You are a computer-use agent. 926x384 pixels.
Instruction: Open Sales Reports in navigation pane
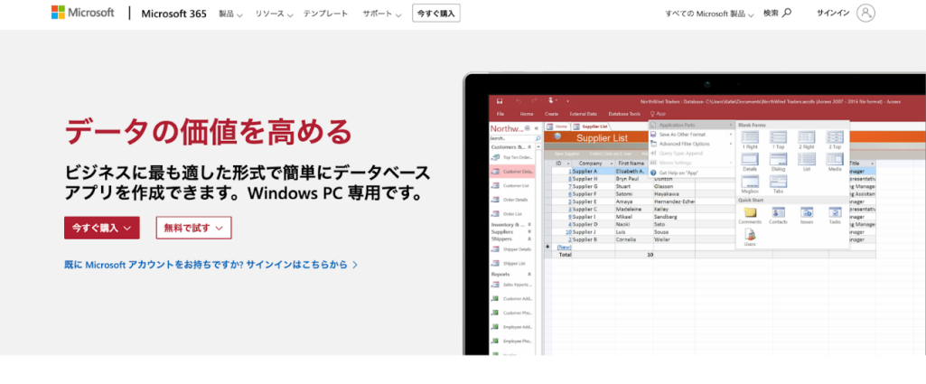tap(512, 285)
